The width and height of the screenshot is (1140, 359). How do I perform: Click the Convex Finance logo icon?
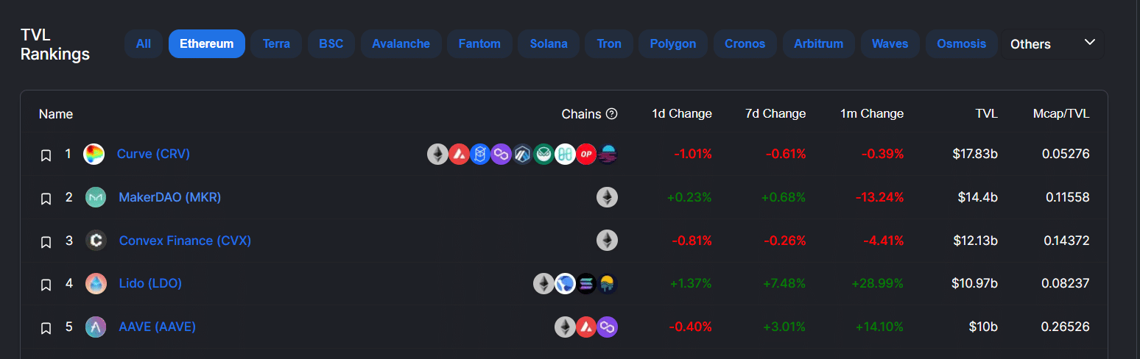click(x=96, y=241)
